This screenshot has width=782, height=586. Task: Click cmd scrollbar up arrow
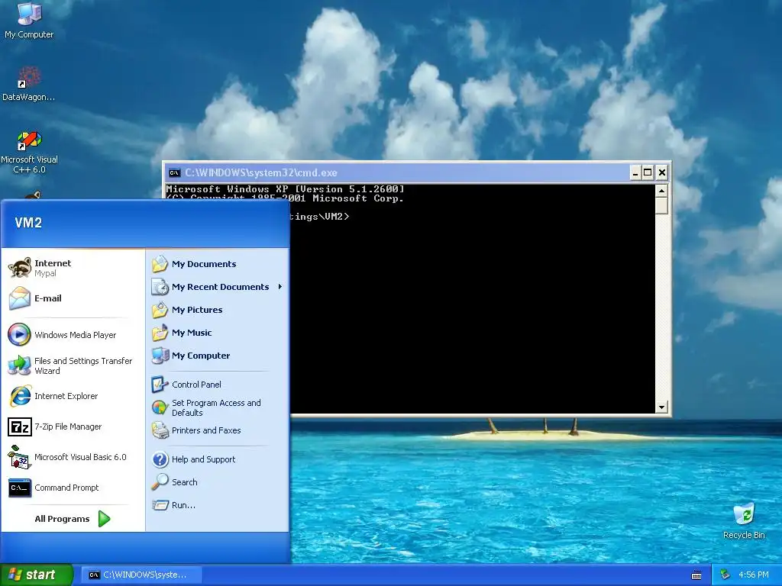pos(661,191)
